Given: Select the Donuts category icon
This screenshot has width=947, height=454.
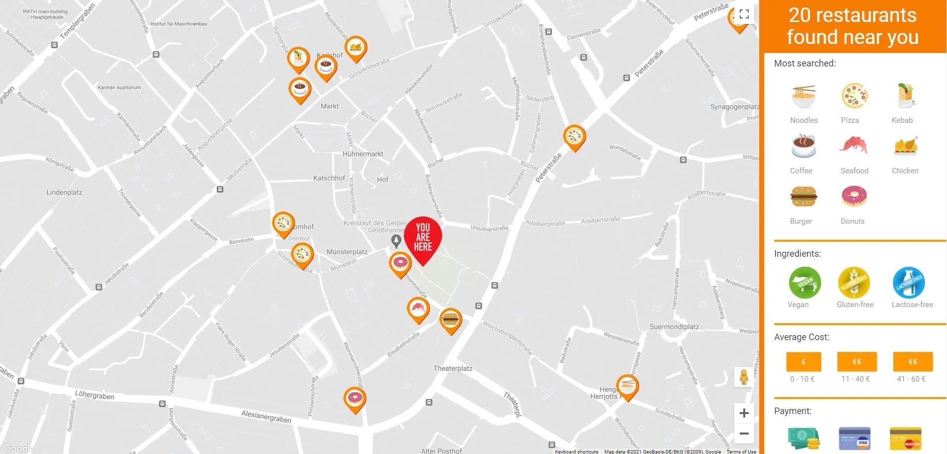Looking at the screenshot, I should point(854,197).
